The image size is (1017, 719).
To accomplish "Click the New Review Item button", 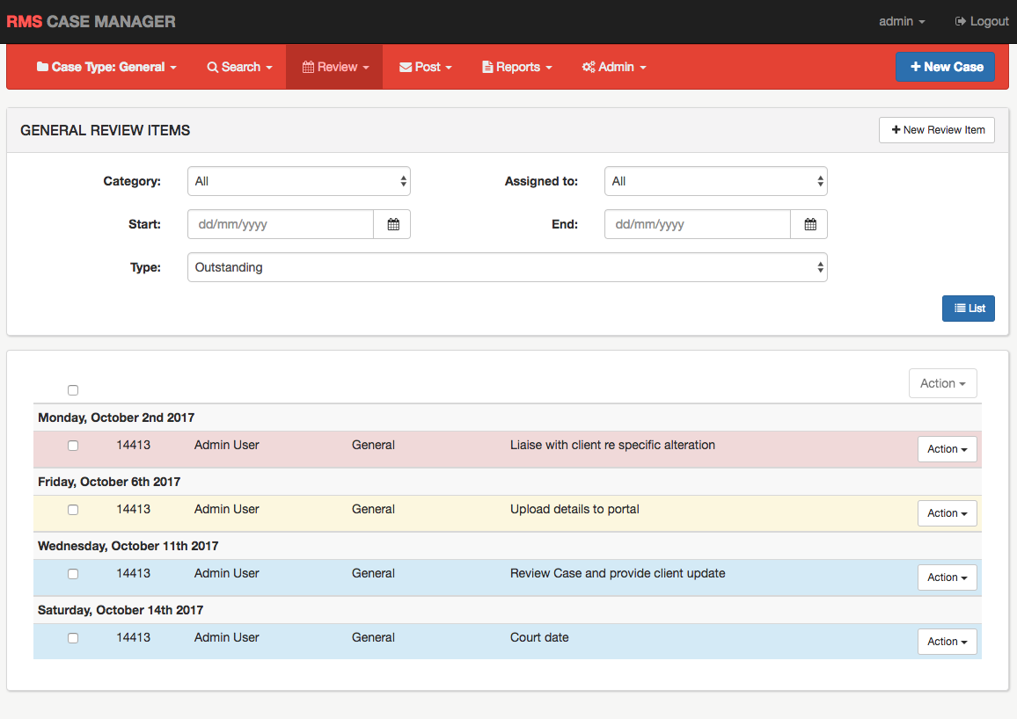I will [937, 130].
